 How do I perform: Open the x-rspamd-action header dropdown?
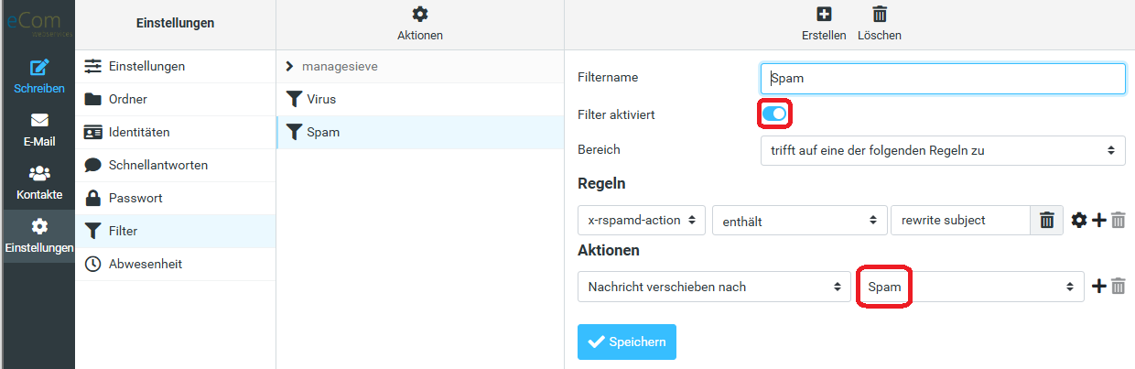pyautogui.click(x=642, y=220)
